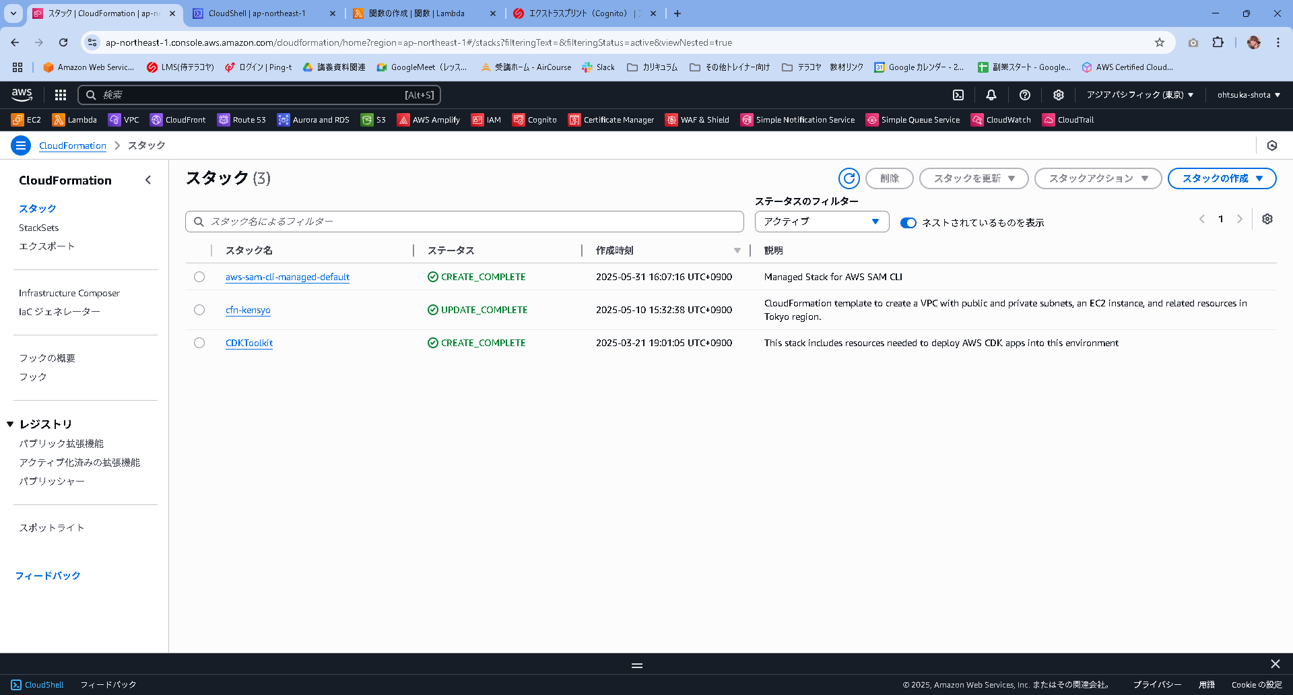1293x695 pixels.
Task: Open the browser extensions puzzle icon
Action: pos(1218,42)
